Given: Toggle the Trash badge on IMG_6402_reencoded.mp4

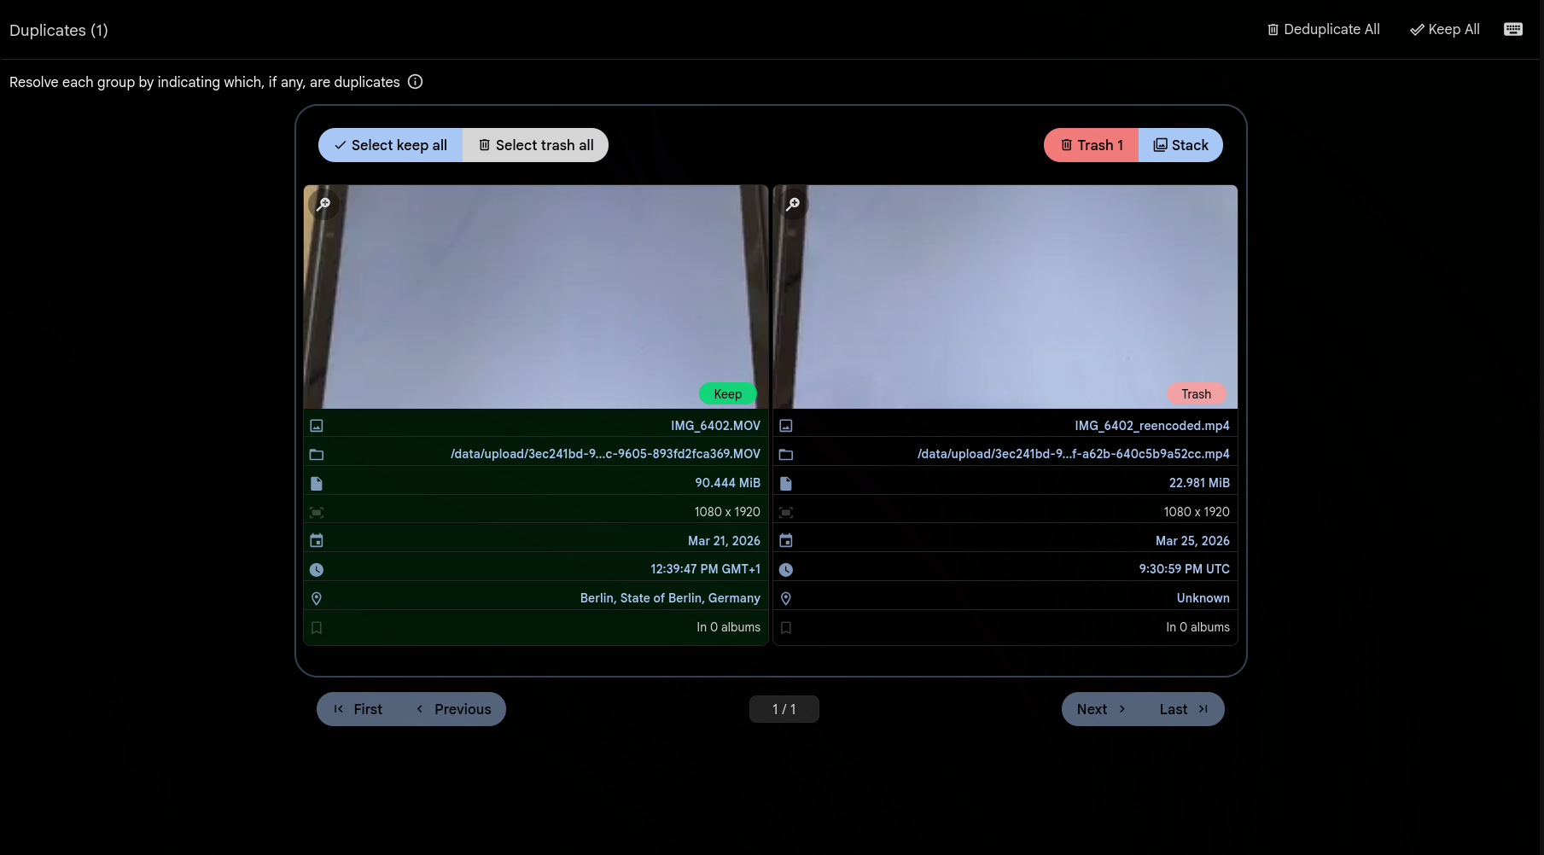Looking at the screenshot, I should [1196, 393].
